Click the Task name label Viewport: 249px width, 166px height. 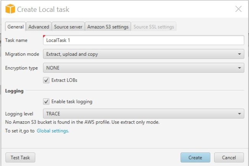pyautogui.click(x=16, y=40)
